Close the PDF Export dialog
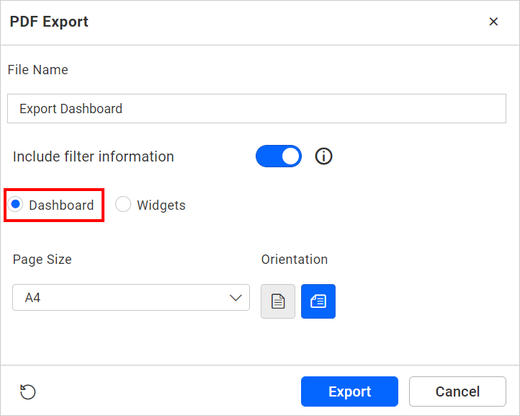 tap(493, 22)
